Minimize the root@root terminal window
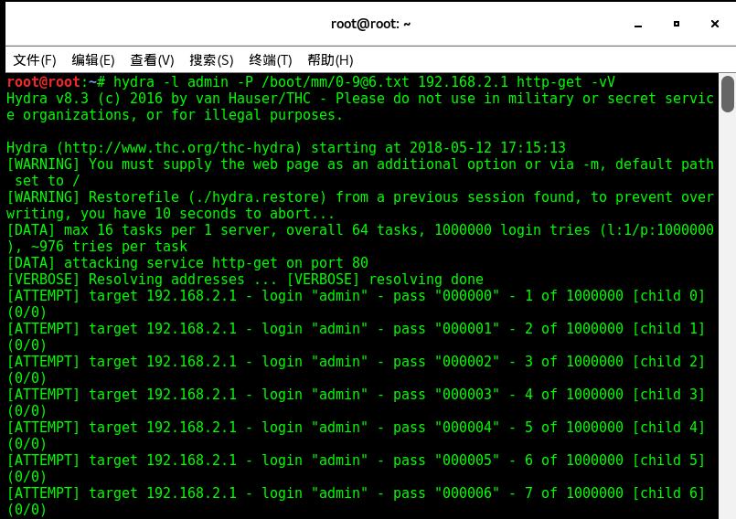Image resolution: width=736 pixels, height=519 pixels. [638, 25]
